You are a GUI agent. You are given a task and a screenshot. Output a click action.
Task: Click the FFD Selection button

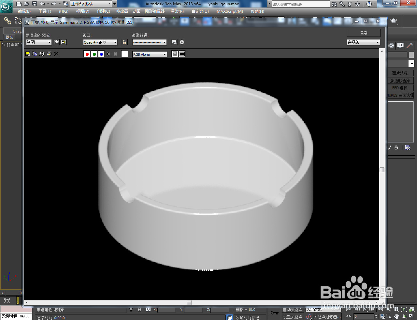click(x=400, y=88)
